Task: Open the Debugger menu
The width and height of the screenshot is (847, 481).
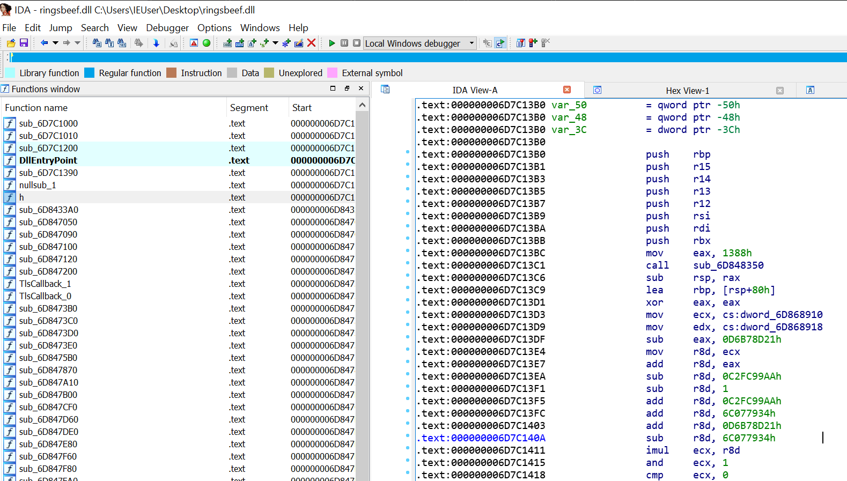Action: 167,28
